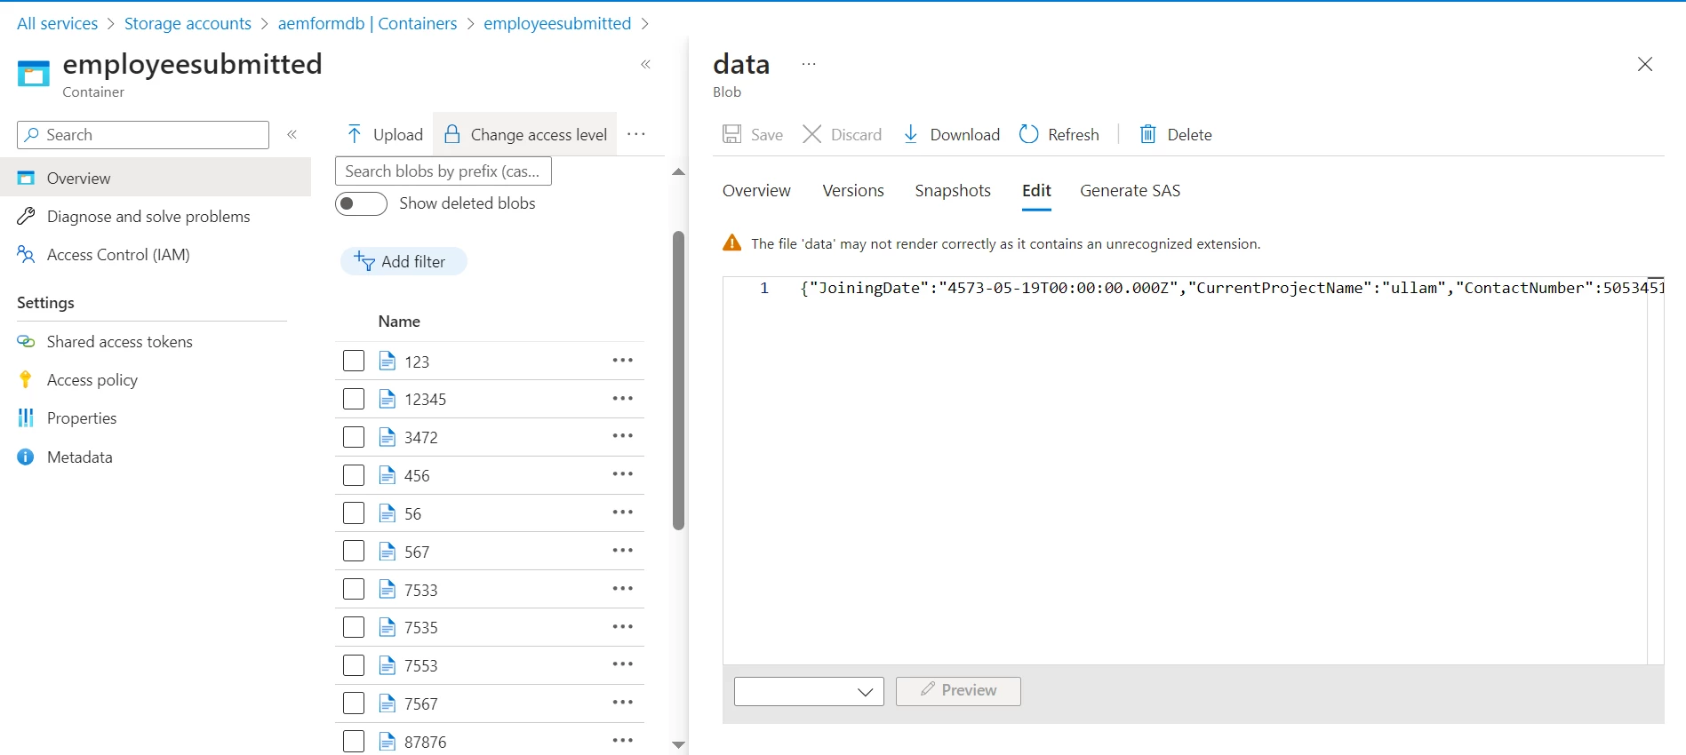This screenshot has height=755, width=1686.
Task: Open more options for blob 3472
Action: (x=623, y=436)
